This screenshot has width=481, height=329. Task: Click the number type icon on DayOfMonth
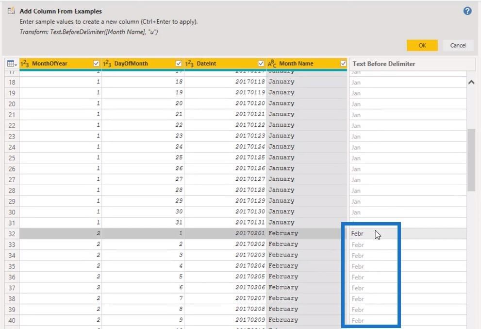click(107, 64)
